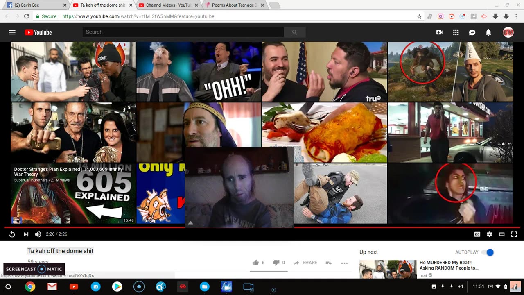Open the system tray clock 11:51

coord(478,287)
